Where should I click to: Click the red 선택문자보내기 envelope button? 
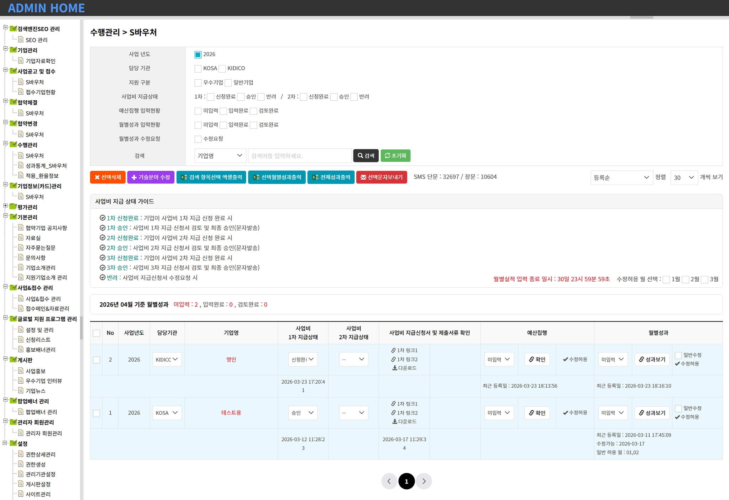381,177
